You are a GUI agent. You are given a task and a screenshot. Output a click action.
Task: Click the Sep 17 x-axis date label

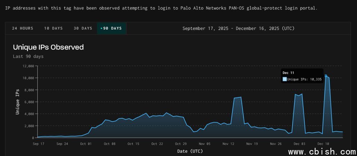point(38,144)
